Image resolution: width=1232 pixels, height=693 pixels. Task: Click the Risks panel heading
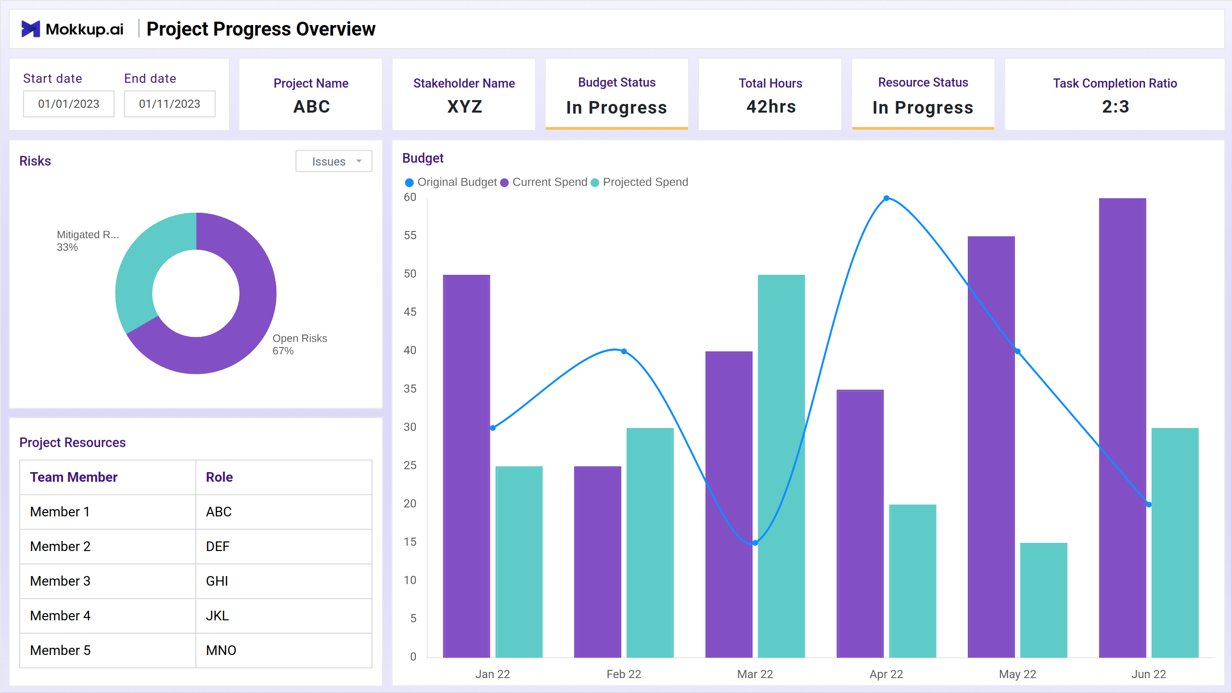[x=35, y=161]
